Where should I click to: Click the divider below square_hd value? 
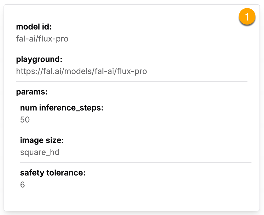(135, 162)
